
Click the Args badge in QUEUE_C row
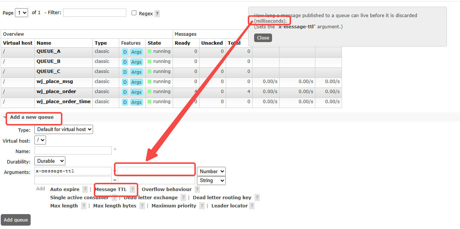coord(136,72)
